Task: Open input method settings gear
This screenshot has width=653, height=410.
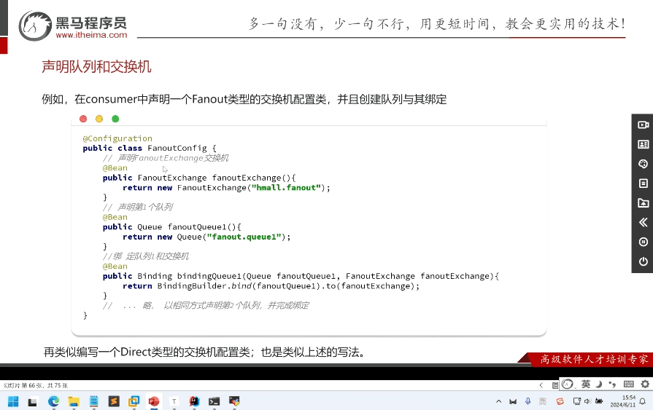Action: click(x=644, y=384)
